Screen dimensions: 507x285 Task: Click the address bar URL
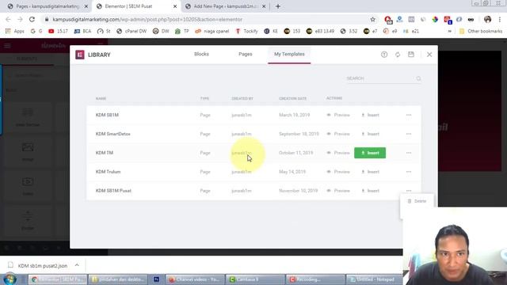(x=147, y=19)
